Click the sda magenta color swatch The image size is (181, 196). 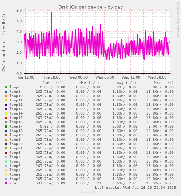click(x=6, y=183)
